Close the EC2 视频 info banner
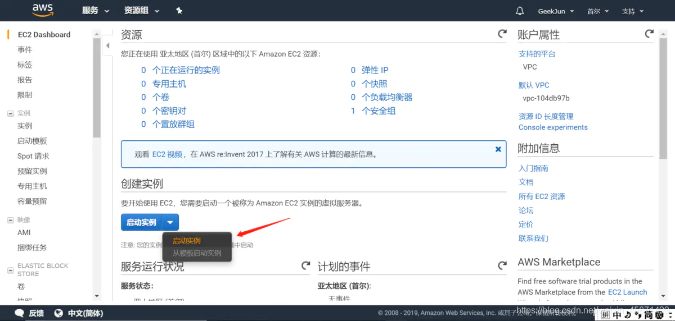This screenshot has width=675, height=321. [x=498, y=149]
